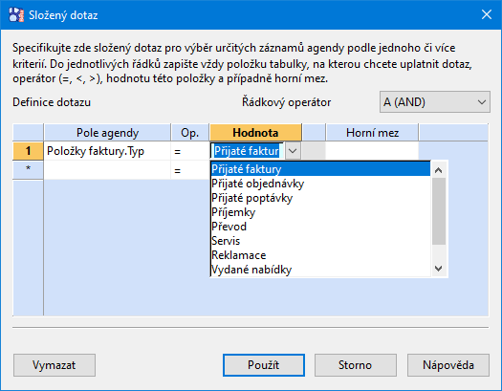Viewport: 502px width, 391px height.
Task: Open Nápověda help button
Action: pyautogui.click(x=448, y=365)
